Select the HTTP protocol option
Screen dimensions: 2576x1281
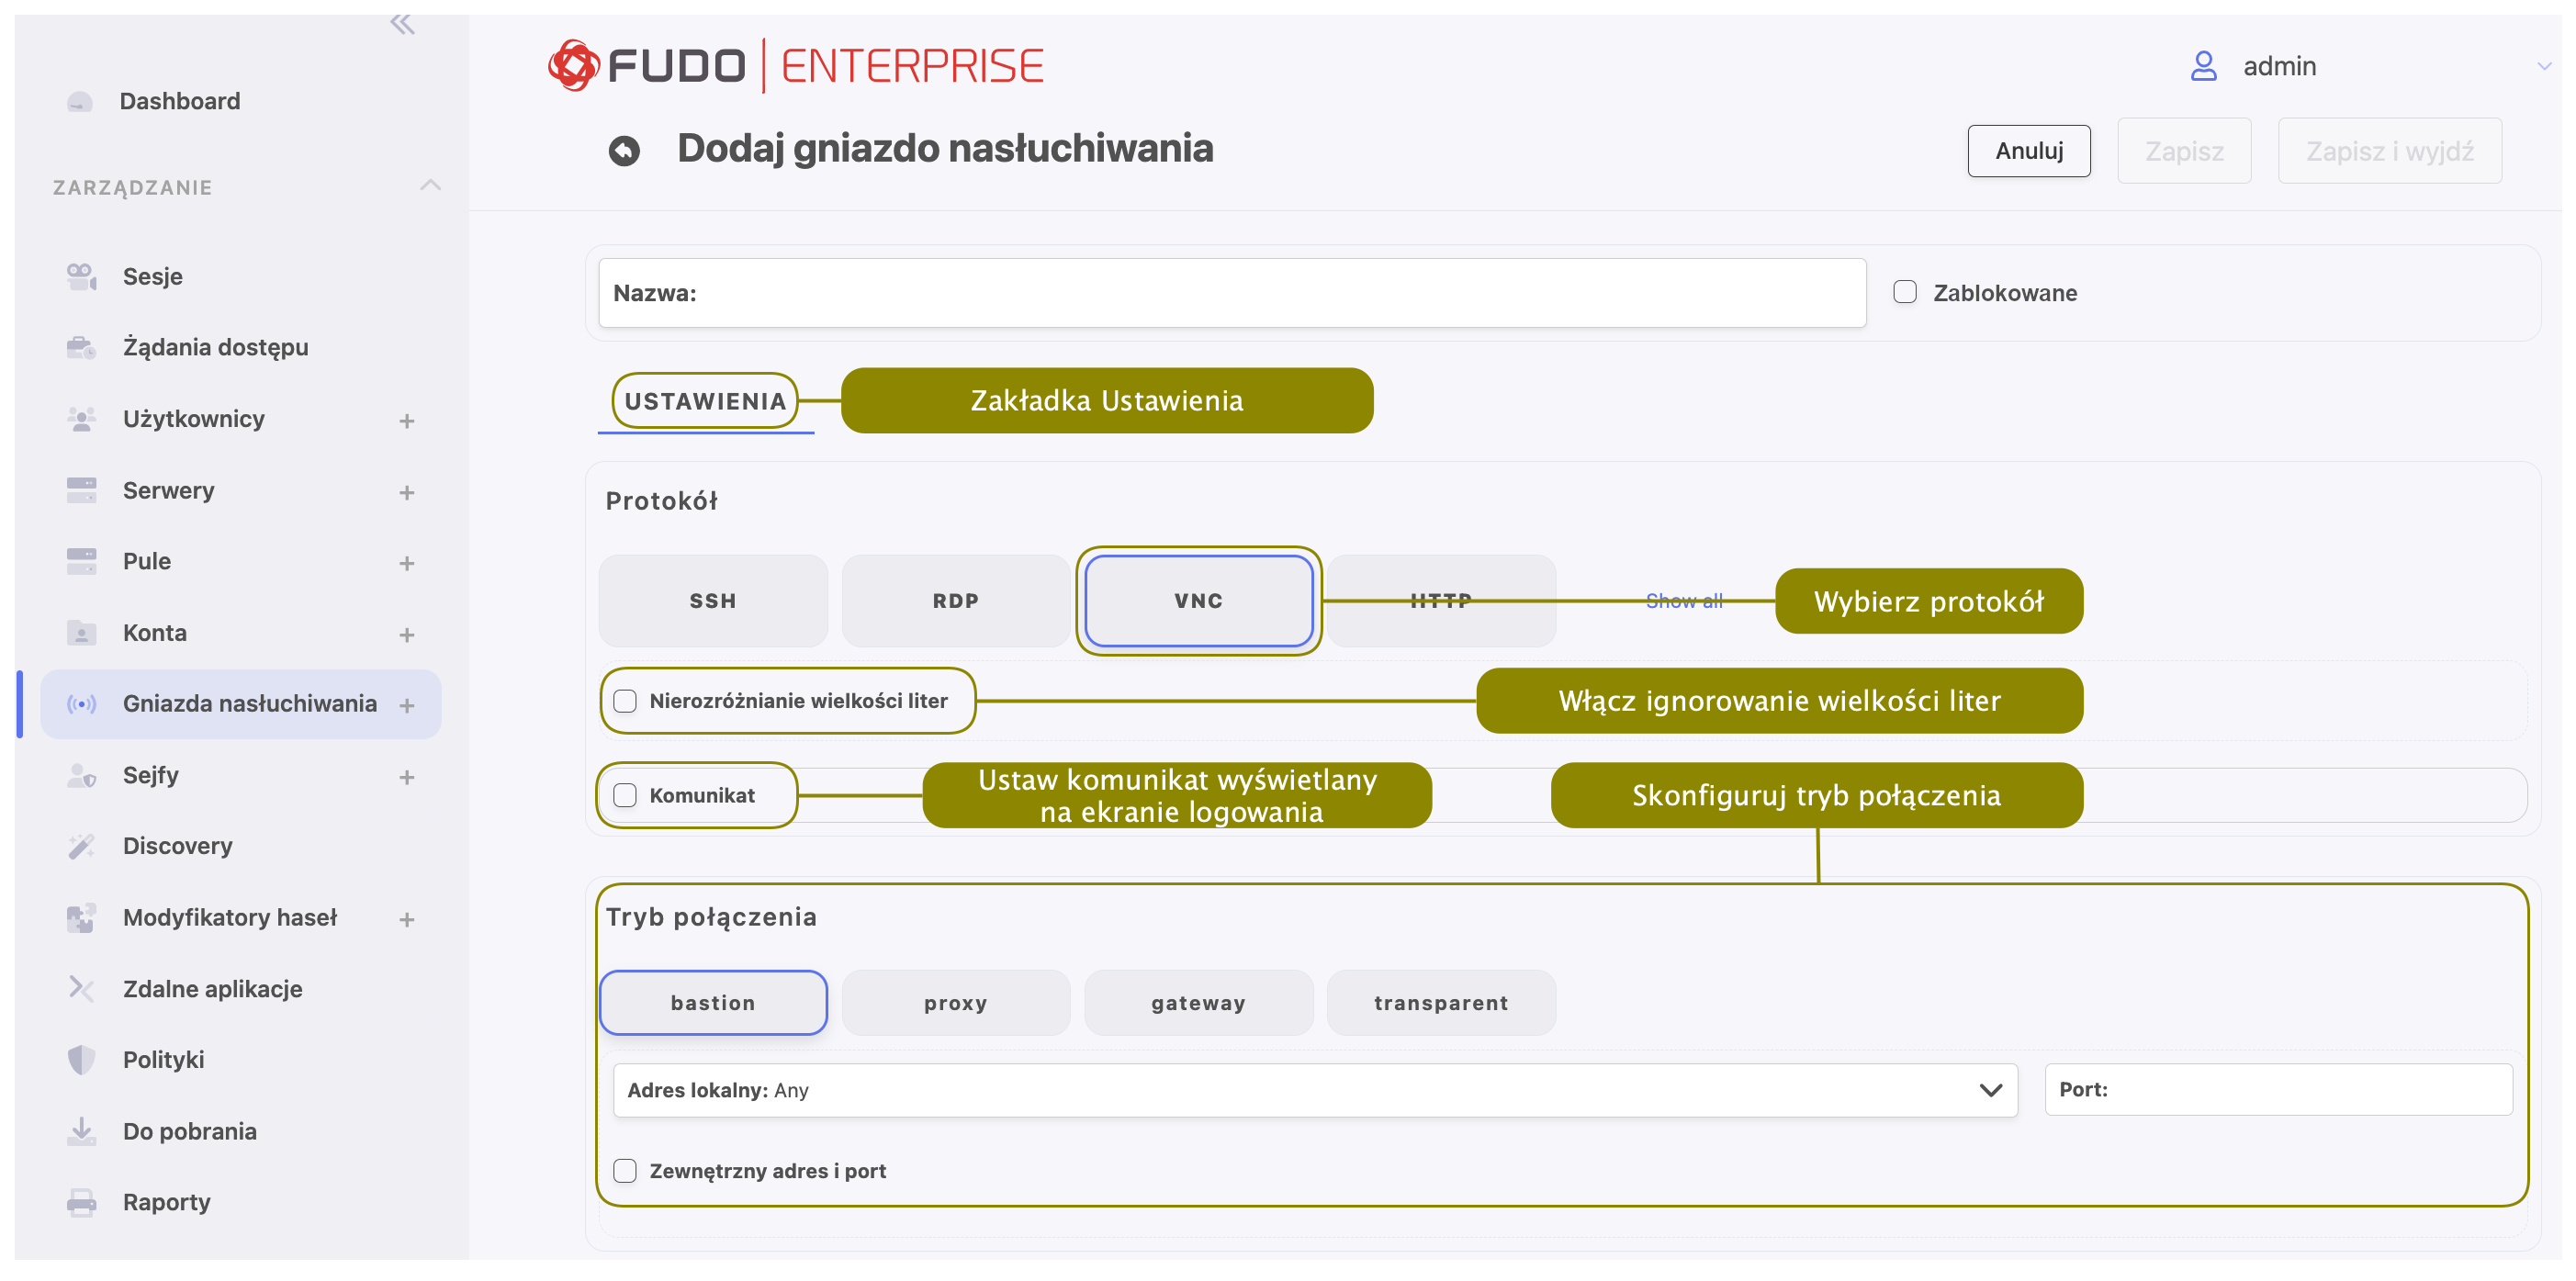click(x=1441, y=601)
